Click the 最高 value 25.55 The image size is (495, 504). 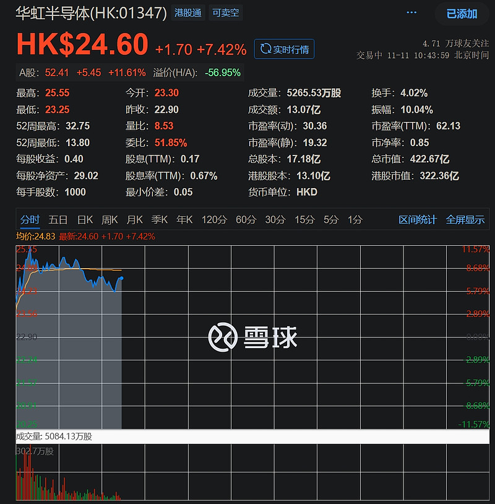[57, 93]
